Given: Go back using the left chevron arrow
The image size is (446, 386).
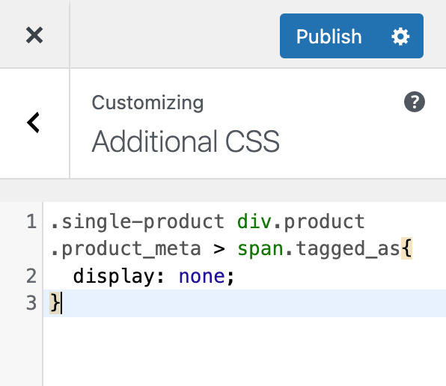Looking at the screenshot, I should point(33,123).
